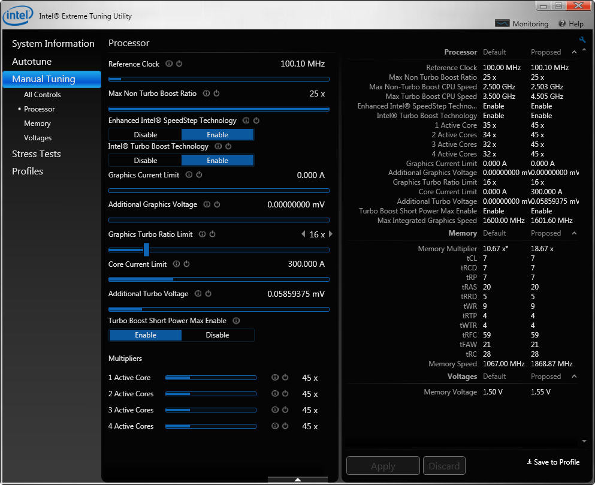Click summary panel scrollbar down arrow
Viewport: 595px width, 485px height.
tap(584, 441)
